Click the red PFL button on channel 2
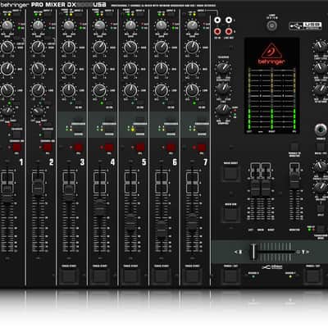The height and width of the screenshot is (328, 328). (x=48, y=148)
